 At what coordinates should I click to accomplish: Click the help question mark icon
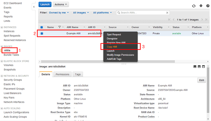[x=208, y=6]
